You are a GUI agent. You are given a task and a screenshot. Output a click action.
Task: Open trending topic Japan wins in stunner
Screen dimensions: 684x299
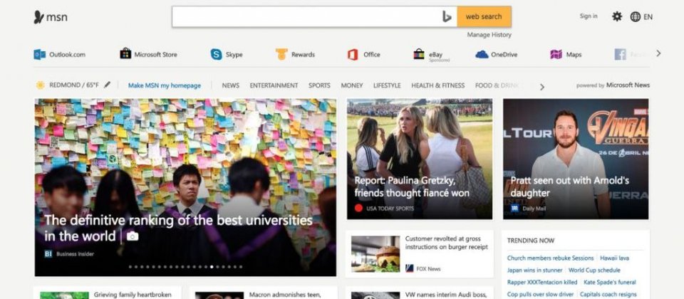click(x=535, y=271)
